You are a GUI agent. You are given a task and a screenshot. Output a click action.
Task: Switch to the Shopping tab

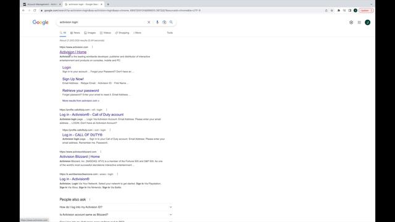122,33
